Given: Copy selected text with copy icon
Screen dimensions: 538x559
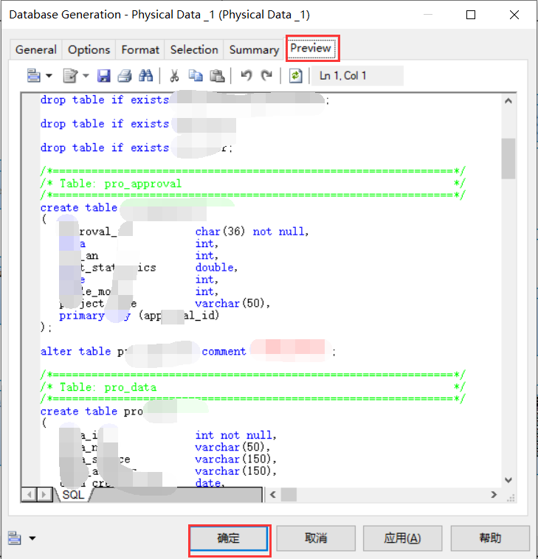Looking at the screenshot, I should 195,75.
